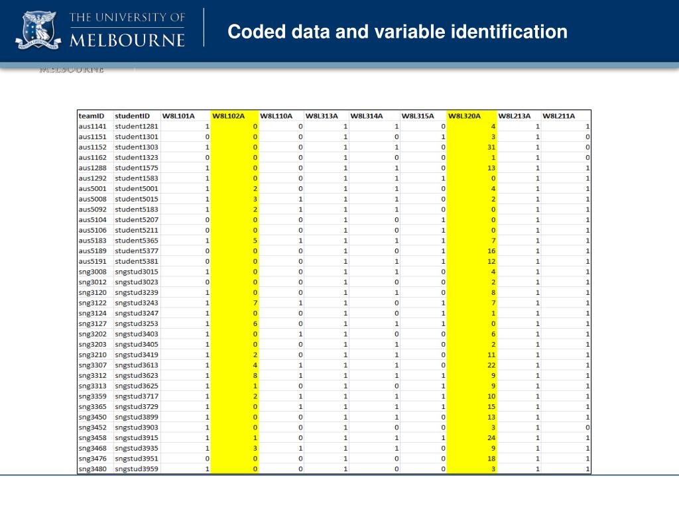Click student cell sngstud3903
Image resolution: width=679 pixels, height=509 pixels.
(x=137, y=427)
